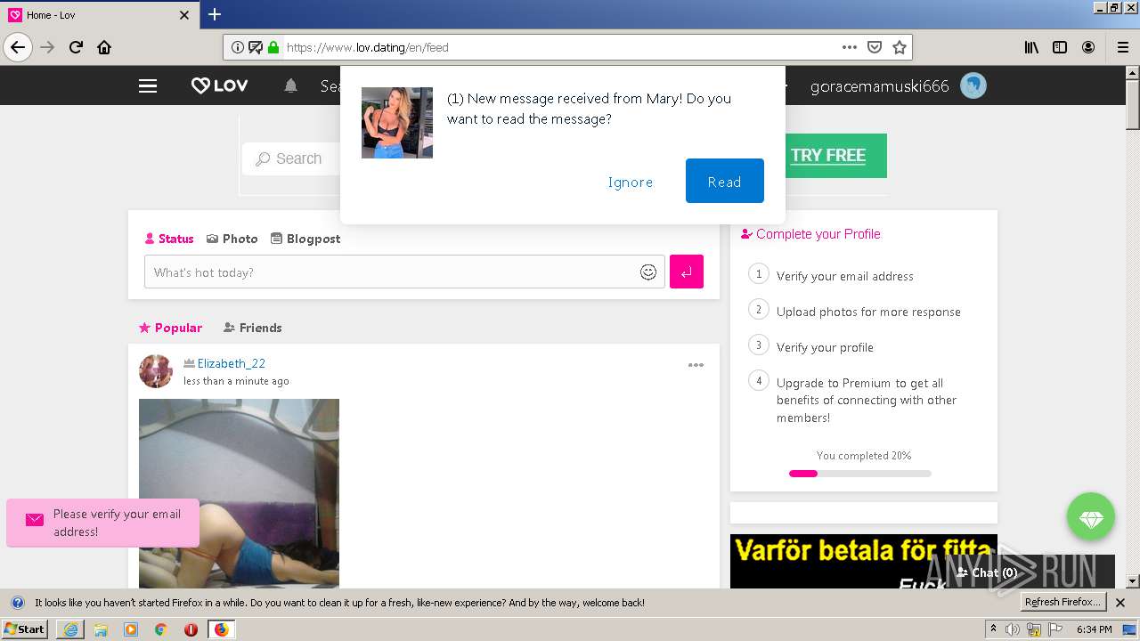
Task: Click the taskbar clock 6:34 PM
Action: (1094, 629)
